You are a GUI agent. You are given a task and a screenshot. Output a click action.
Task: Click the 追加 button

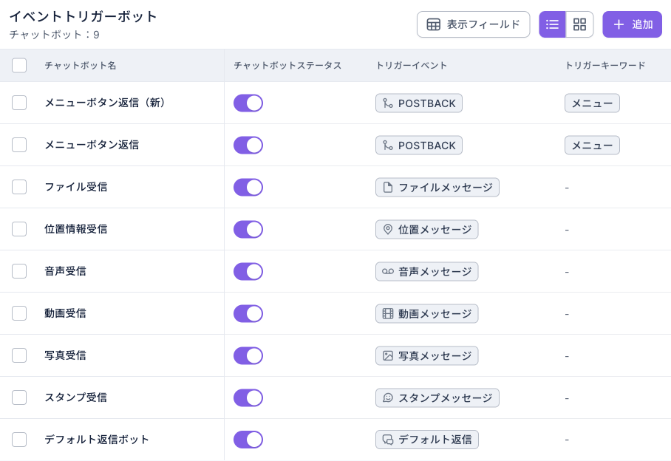pos(632,24)
